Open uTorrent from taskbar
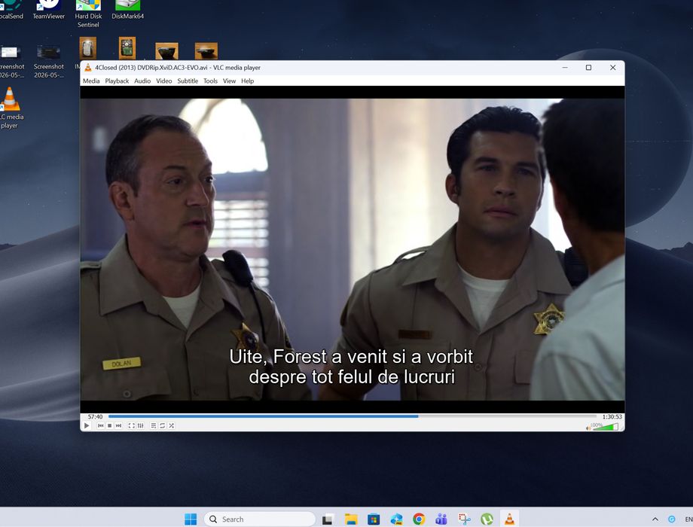The width and height of the screenshot is (693, 527). [x=487, y=519]
